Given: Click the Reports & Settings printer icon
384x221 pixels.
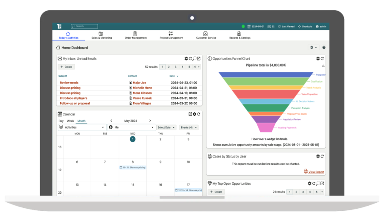Looking at the screenshot, I should point(240,33).
